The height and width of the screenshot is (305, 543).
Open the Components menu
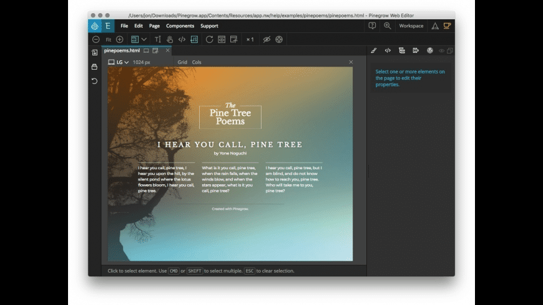(x=180, y=26)
